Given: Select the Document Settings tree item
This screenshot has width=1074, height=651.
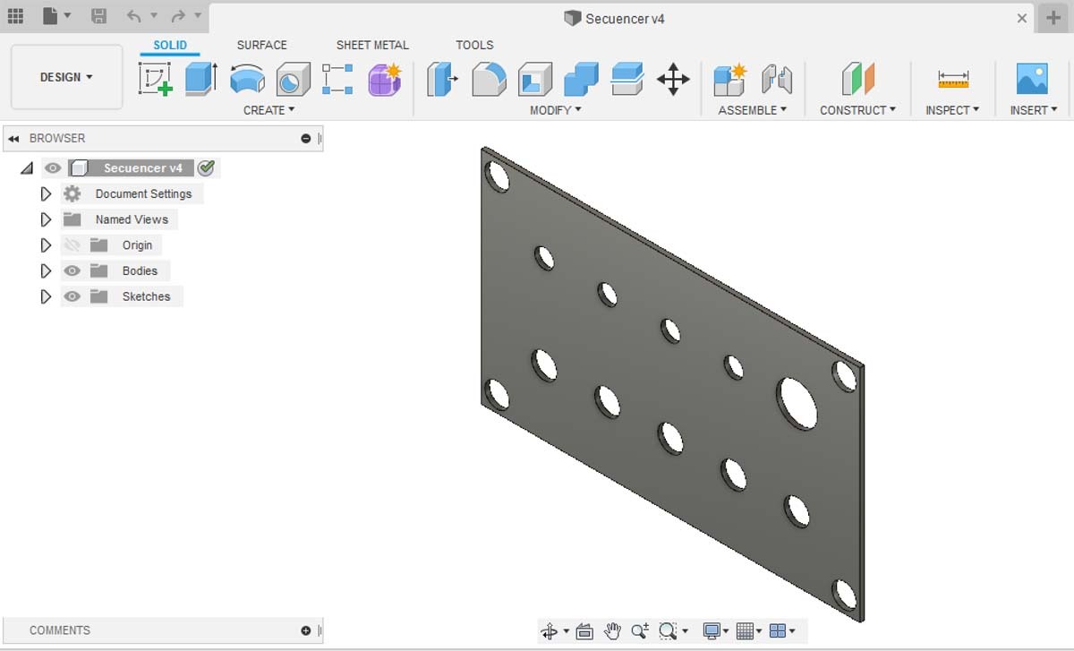Looking at the screenshot, I should click(143, 193).
